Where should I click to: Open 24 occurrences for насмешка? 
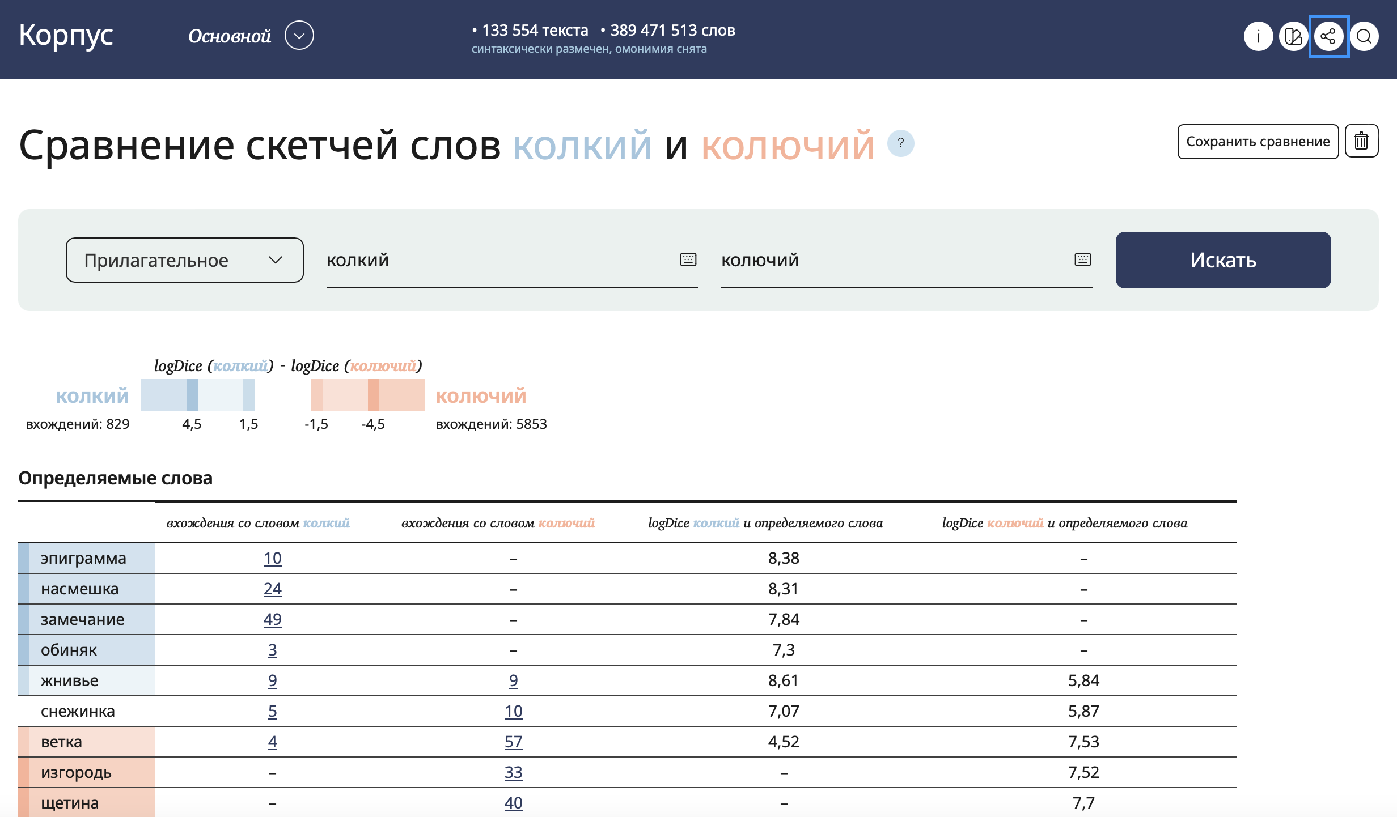pyautogui.click(x=272, y=589)
